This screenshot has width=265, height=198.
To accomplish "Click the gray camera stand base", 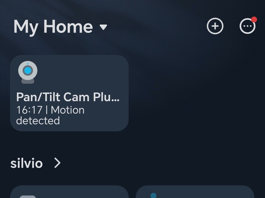I will pos(28,81).
